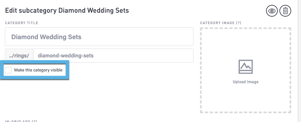301x122 pixels.
Task: Click the Upload Image text link
Action: click(x=245, y=82)
